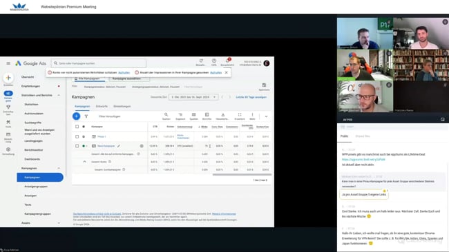Click the Segment icon in table toolbar
The image size is (449, 252).
pos(180,115)
